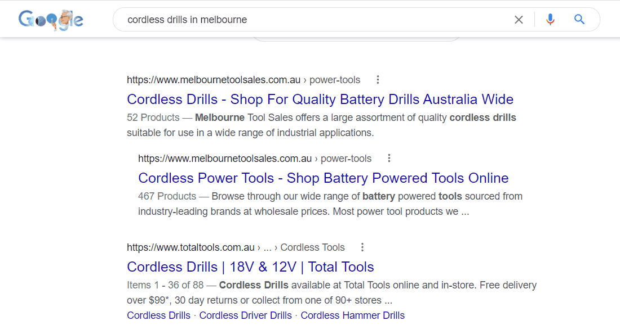Follow the 'Cordless Driver Drills' sitelink
The height and width of the screenshot is (334, 620).
(x=245, y=315)
